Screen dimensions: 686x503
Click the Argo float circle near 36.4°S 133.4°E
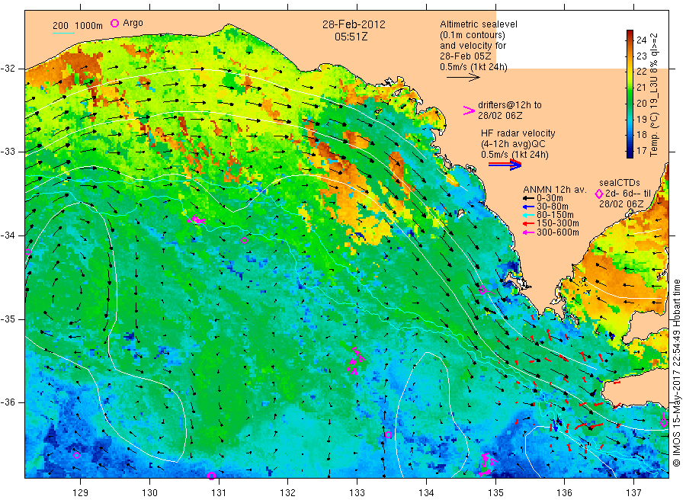click(x=388, y=434)
